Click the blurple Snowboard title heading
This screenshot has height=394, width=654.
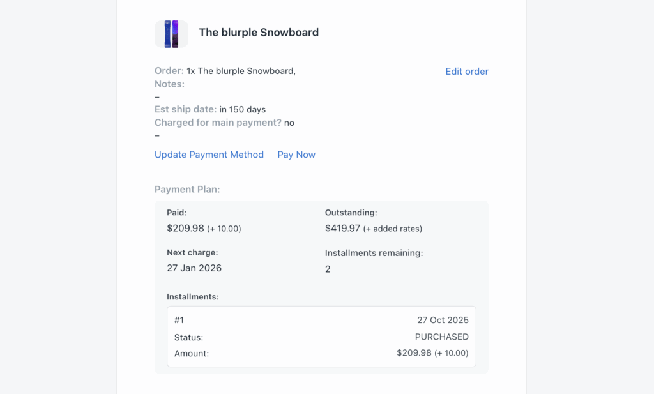pyautogui.click(x=259, y=32)
